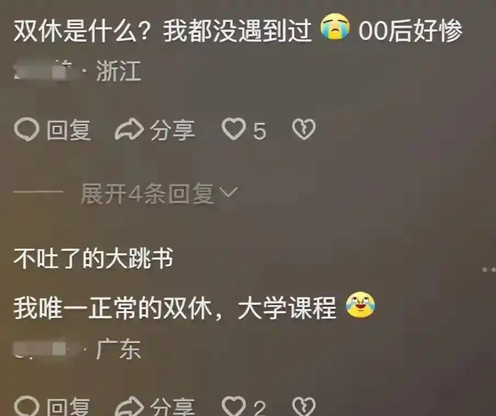
Task: Click the reply bubble icon on the Guangdong comment
Action: click(26, 406)
